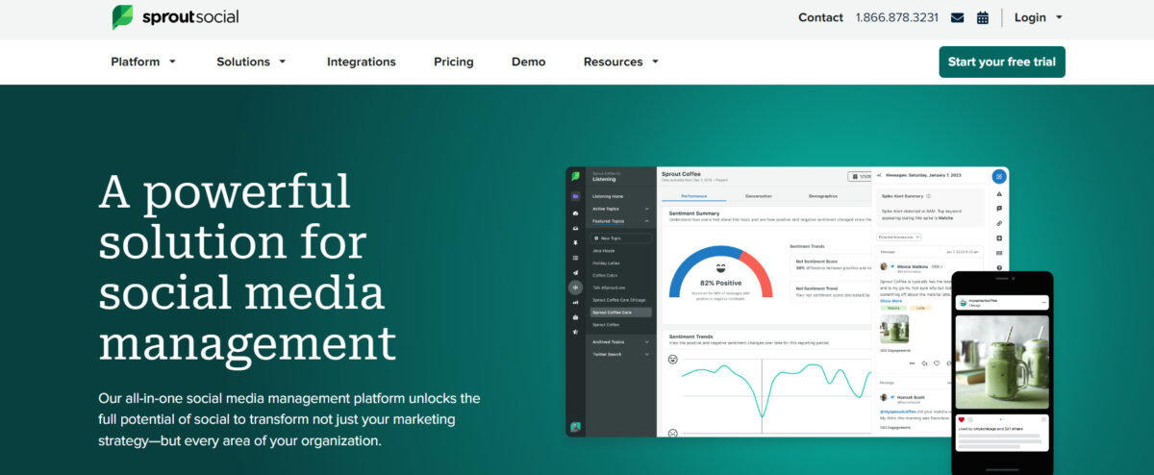Open the Potential Impressions dropdown
This screenshot has height=475, width=1154.
click(x=899, y=237)
